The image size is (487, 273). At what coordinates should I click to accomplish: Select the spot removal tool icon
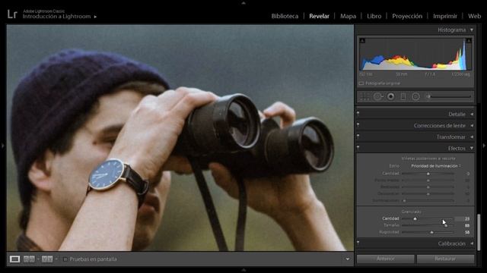pyautogui.click(x=377, y=97)
